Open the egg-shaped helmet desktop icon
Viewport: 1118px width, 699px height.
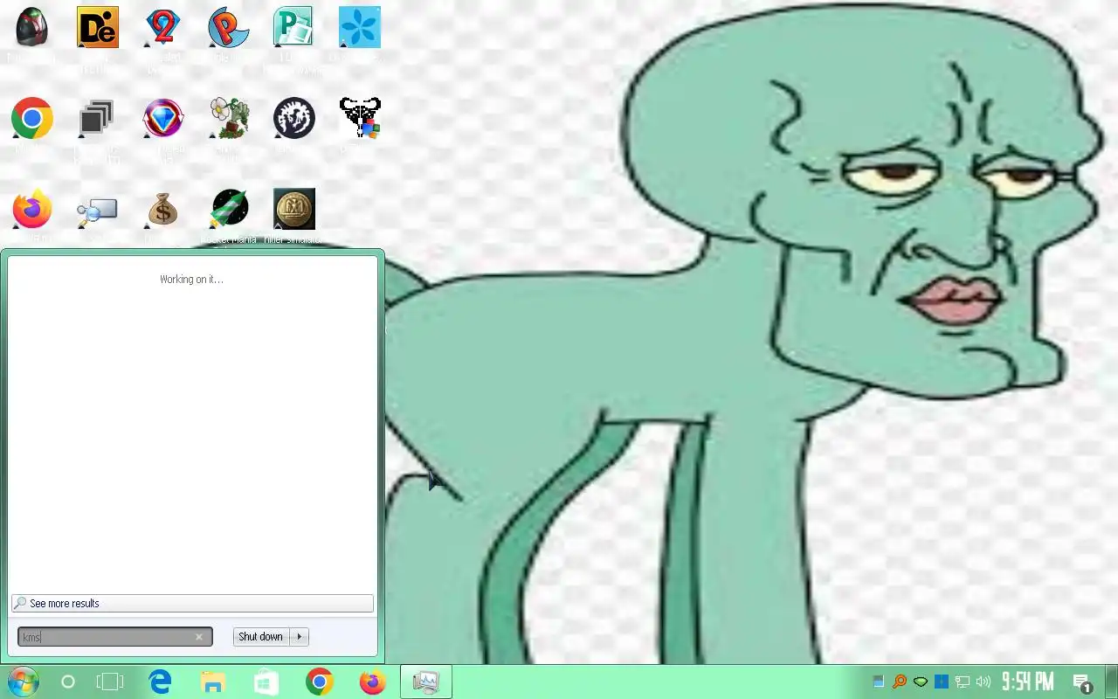32,27
